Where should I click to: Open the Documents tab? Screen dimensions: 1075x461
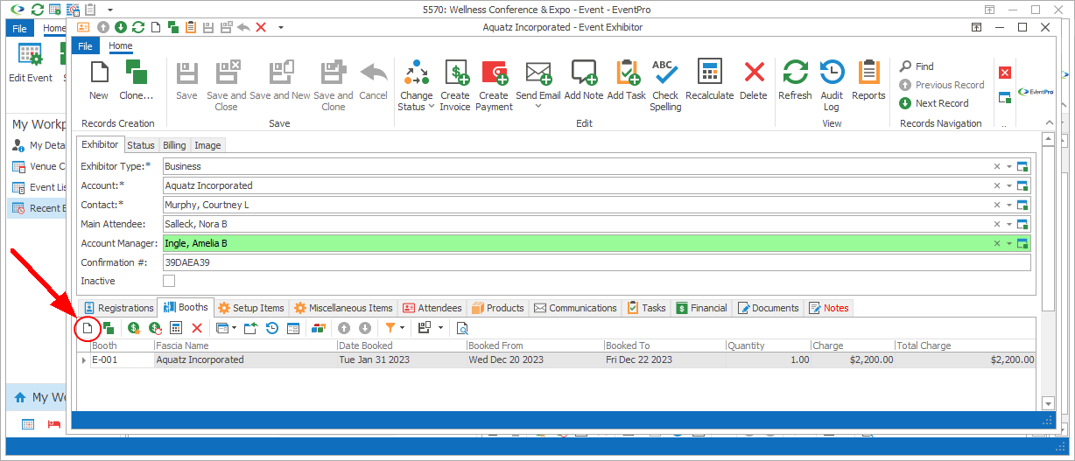[769, 308]
